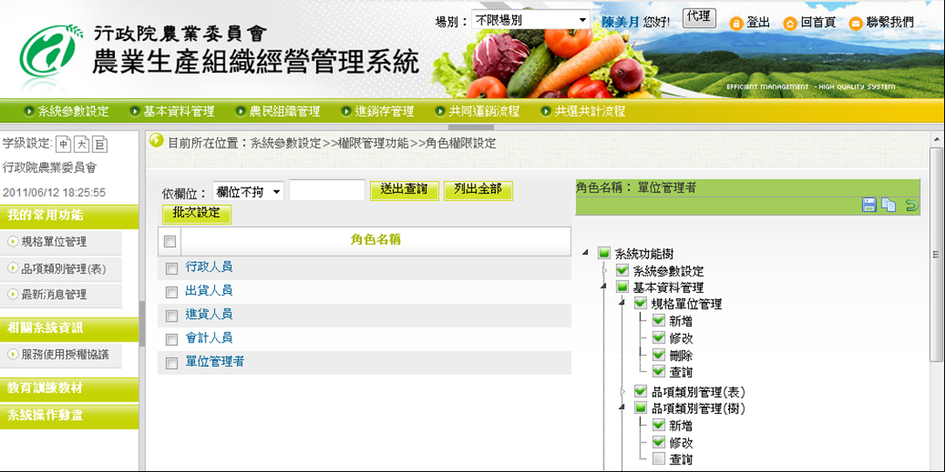945x472 pixels.
Task: Check the box for 會計人員 row
Action: 172,340
